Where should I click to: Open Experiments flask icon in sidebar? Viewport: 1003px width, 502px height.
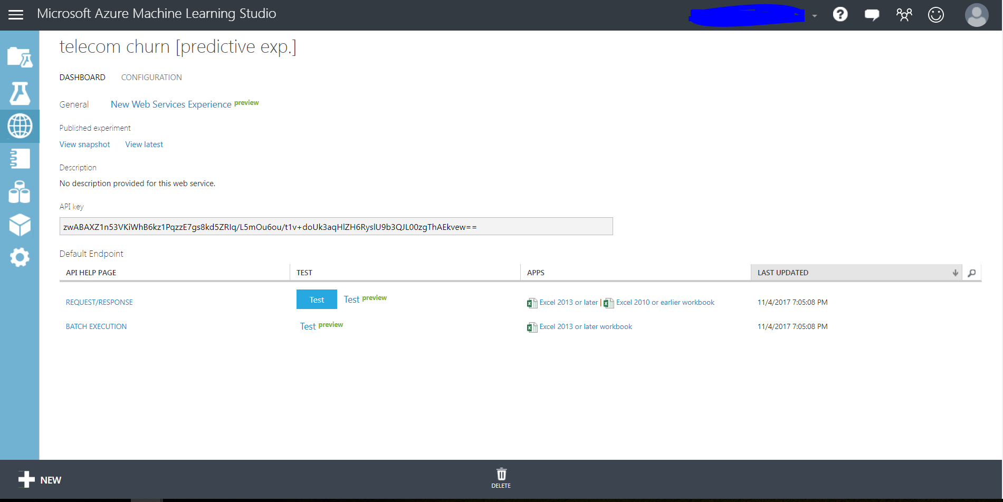(x=20, y=93)
